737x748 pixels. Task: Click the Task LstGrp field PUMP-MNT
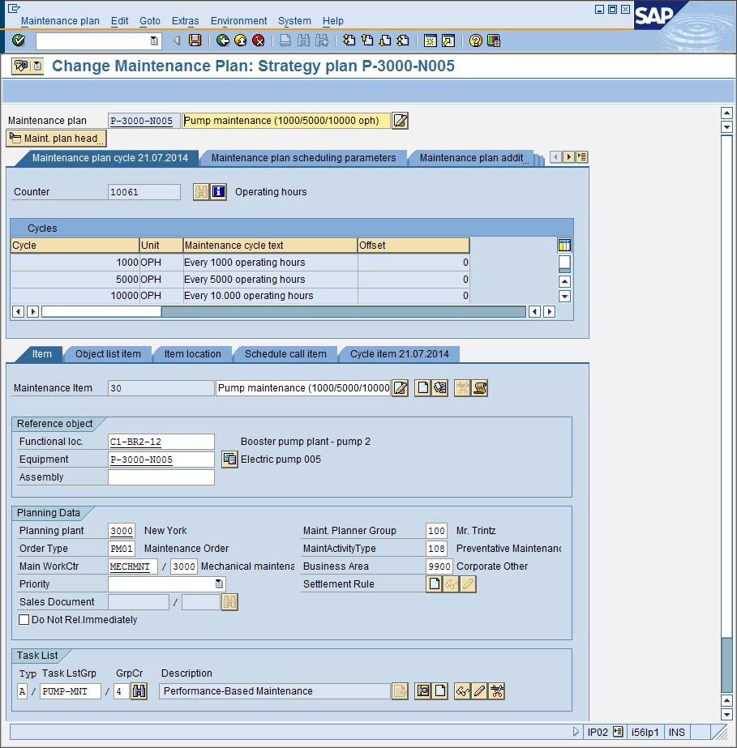click(71, 691)
